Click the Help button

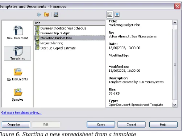pyautogui.click(x=163, y=124)
